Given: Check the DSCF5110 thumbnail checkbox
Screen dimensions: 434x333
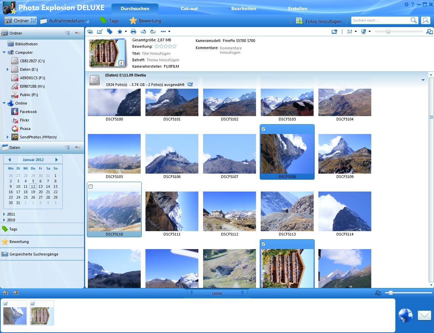Looking at the screenshot, I should point(91,186).
